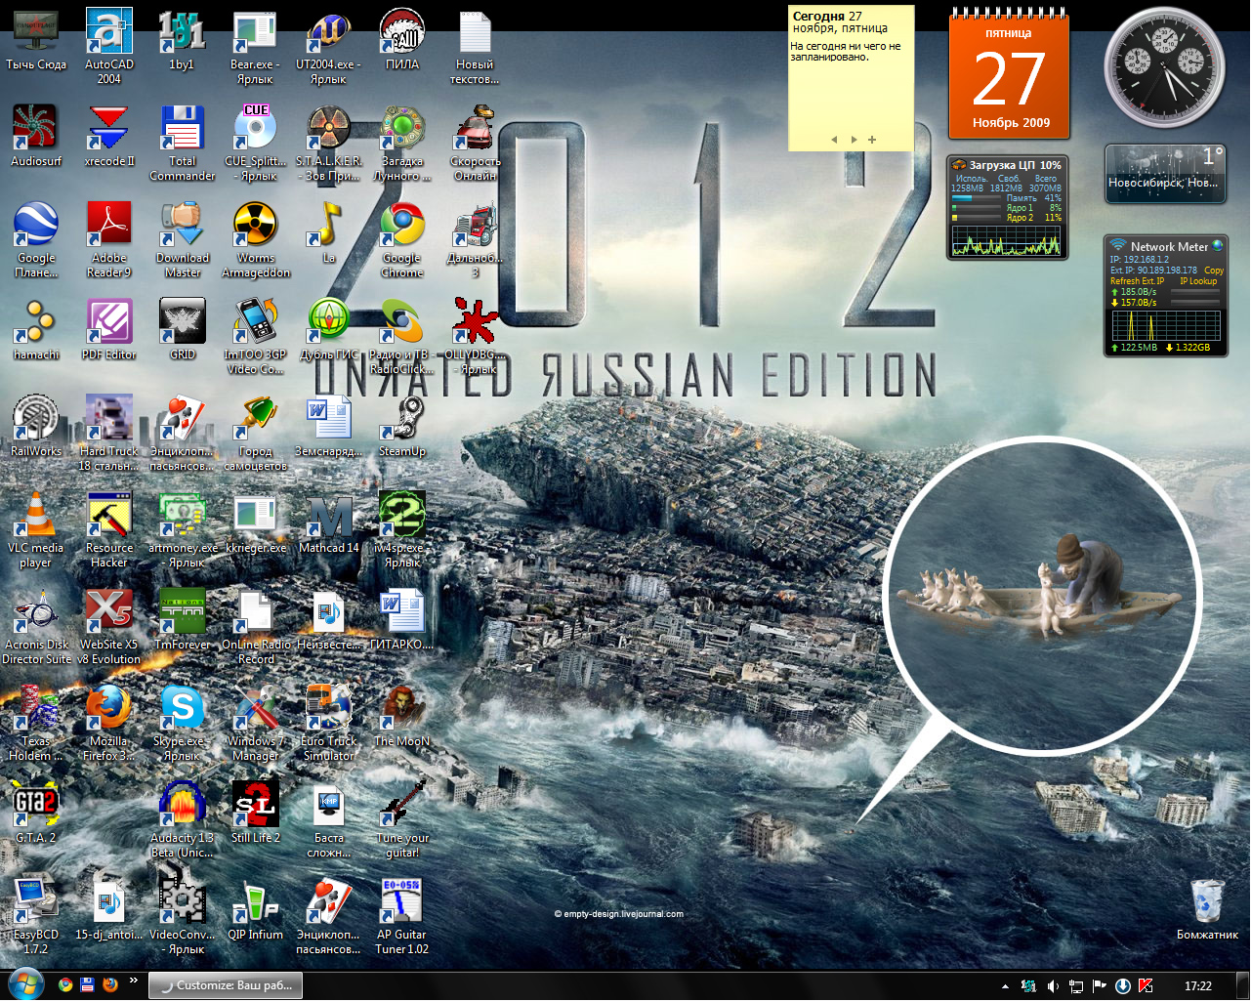The height and width of the screenshot is (1002, 1251).
Task: Open the volume control in system tray
Action: point(1053,986)
